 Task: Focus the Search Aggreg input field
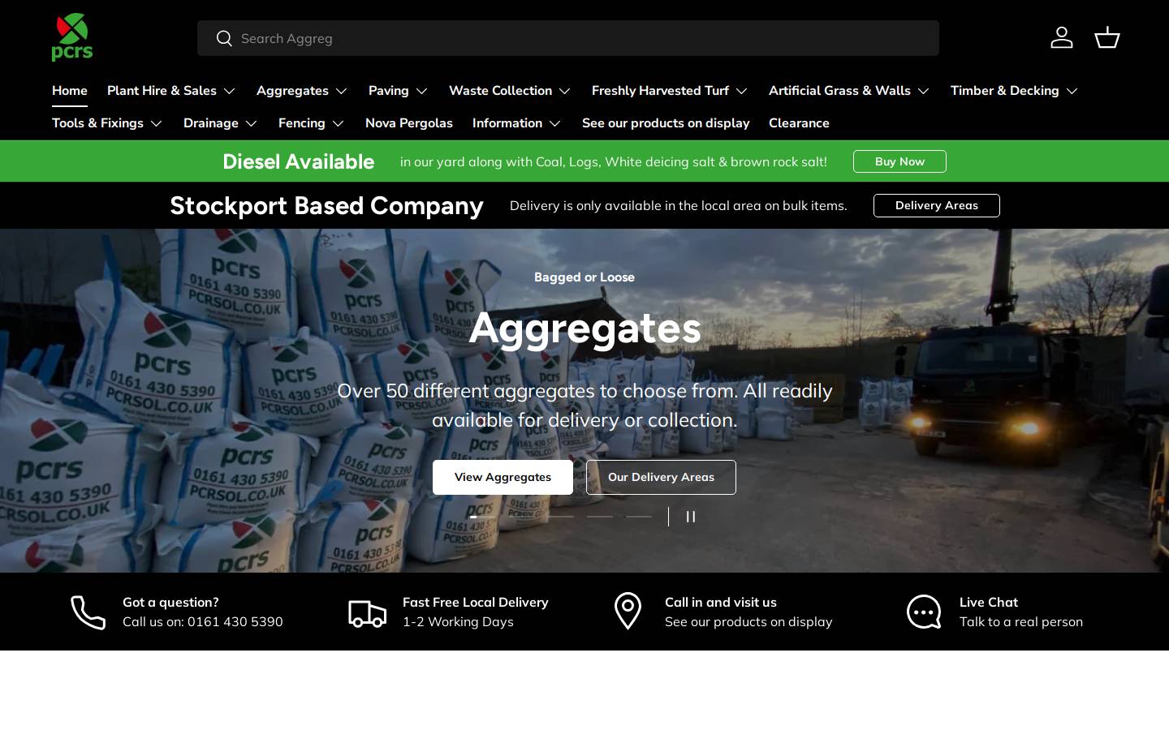[568, 38]
